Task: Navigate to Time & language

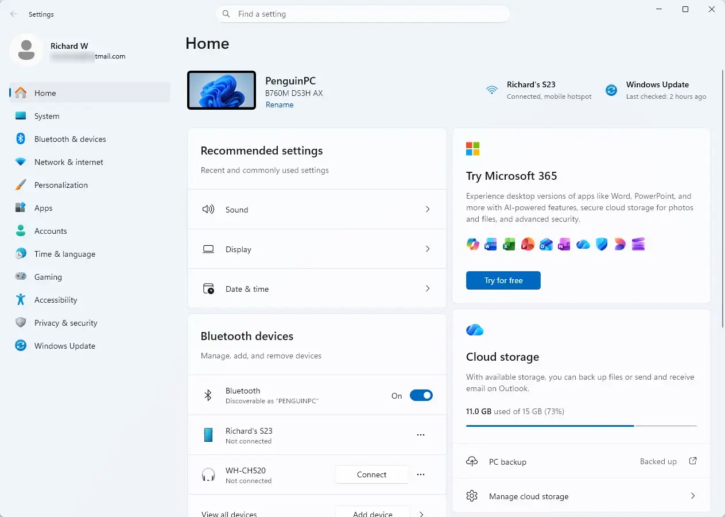Action: (x=90, y=254)
